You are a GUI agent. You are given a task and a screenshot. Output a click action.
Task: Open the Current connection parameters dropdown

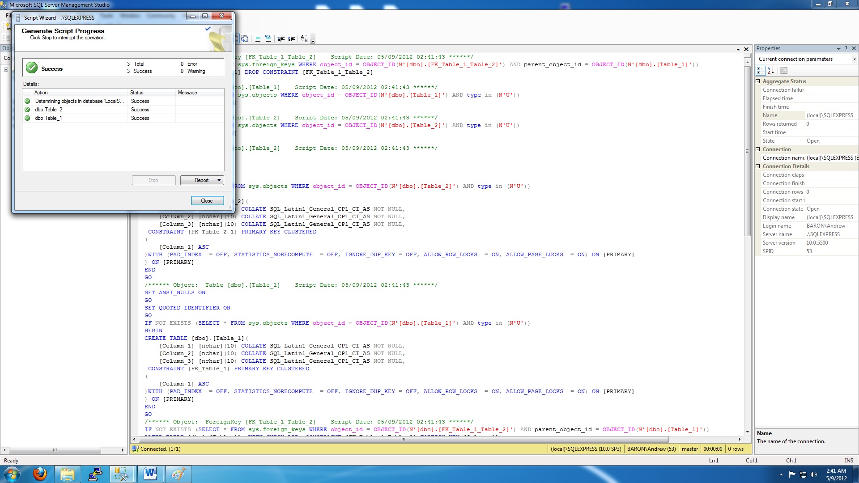855,59
